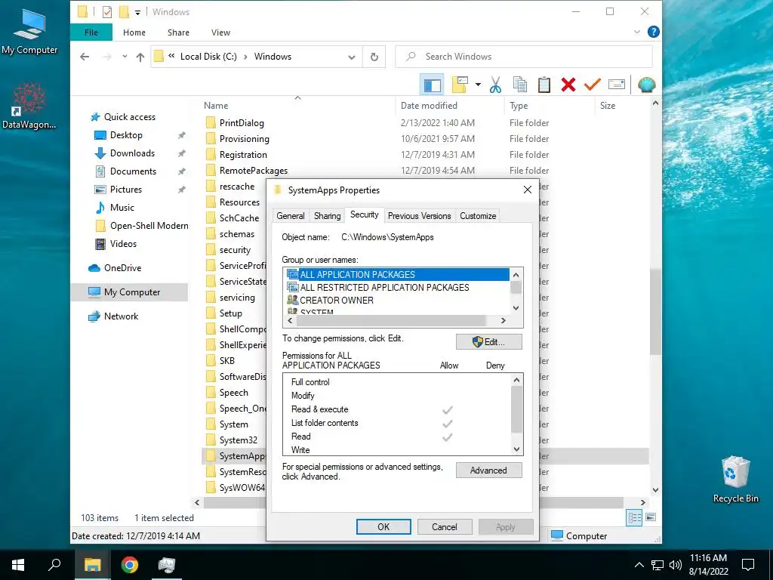Viewport: 773px width, 580px height.
Task: Go back with the left arrow
Action: pyautogui.click(x=85, y=57)
